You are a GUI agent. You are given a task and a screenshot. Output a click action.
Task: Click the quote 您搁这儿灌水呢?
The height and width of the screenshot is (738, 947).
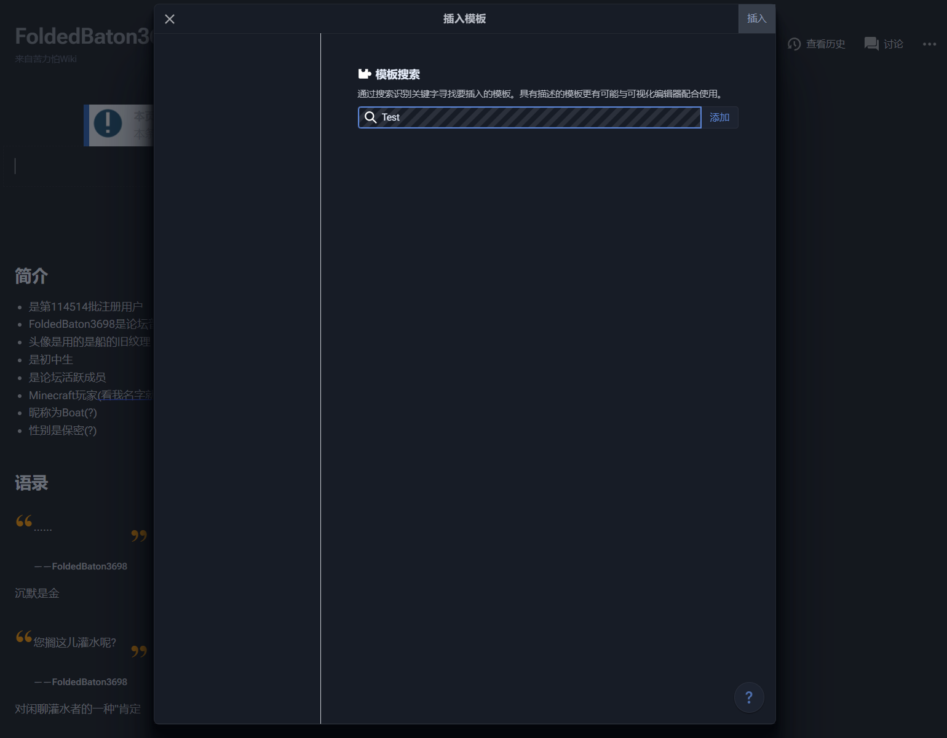point(74,643)
